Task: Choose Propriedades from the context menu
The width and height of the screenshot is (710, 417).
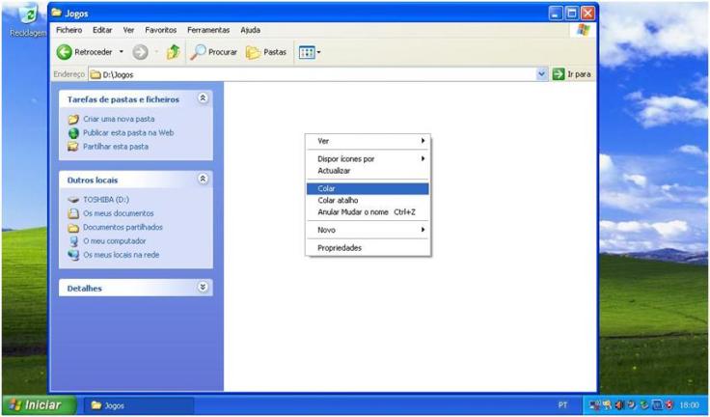Action: [x=340, y=248]
